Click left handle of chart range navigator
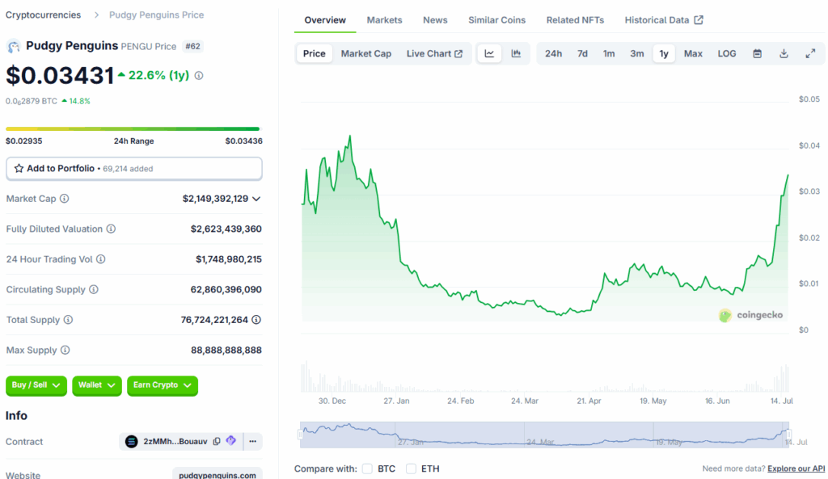Screen dimensions: 828x479 click(x=301, y=435)
